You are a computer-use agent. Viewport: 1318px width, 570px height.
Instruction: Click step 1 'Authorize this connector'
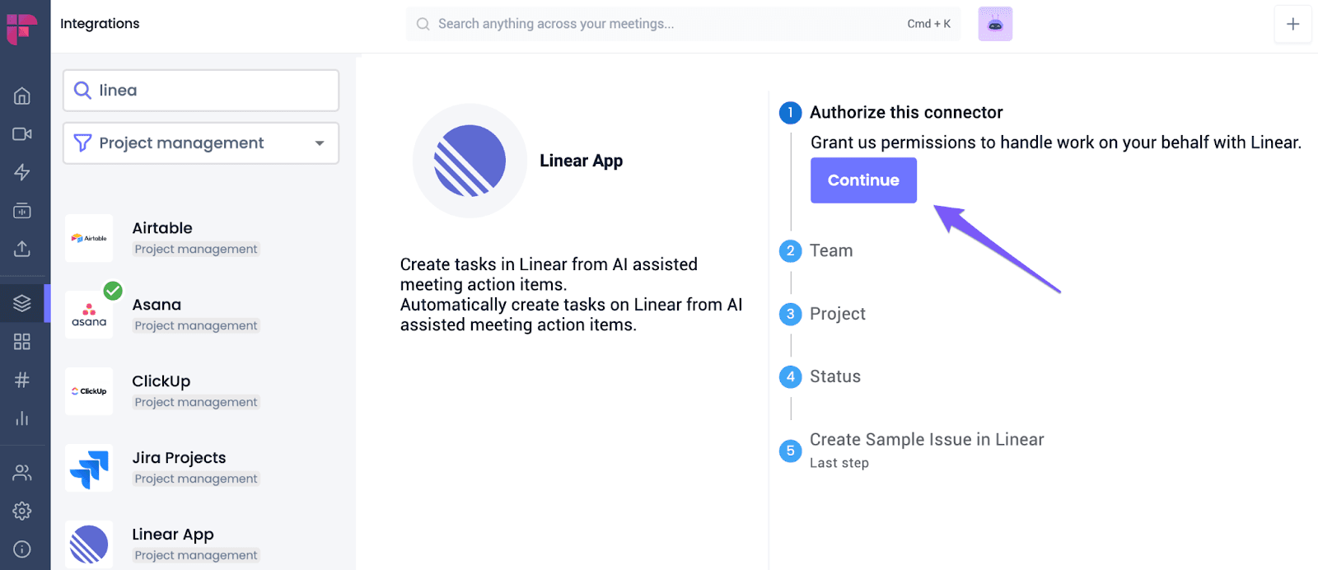906,113
